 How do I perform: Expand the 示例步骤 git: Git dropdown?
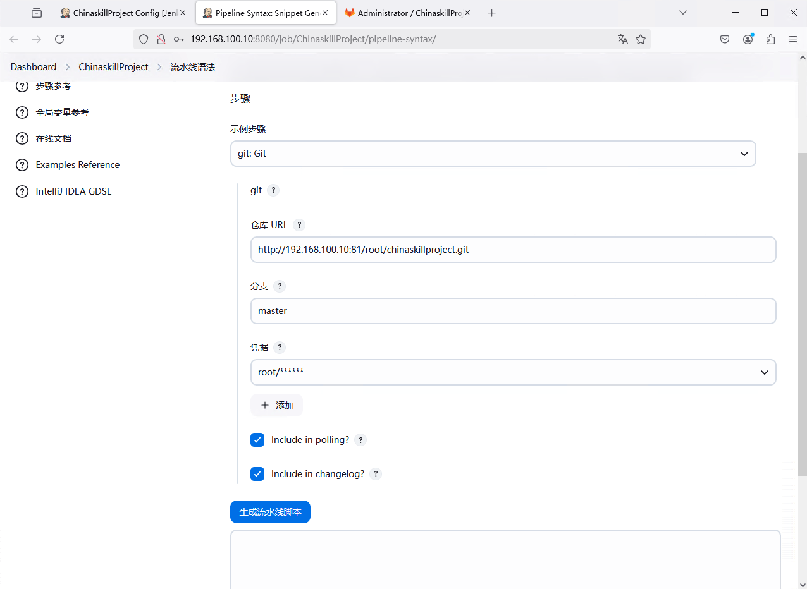coord(493,154)
